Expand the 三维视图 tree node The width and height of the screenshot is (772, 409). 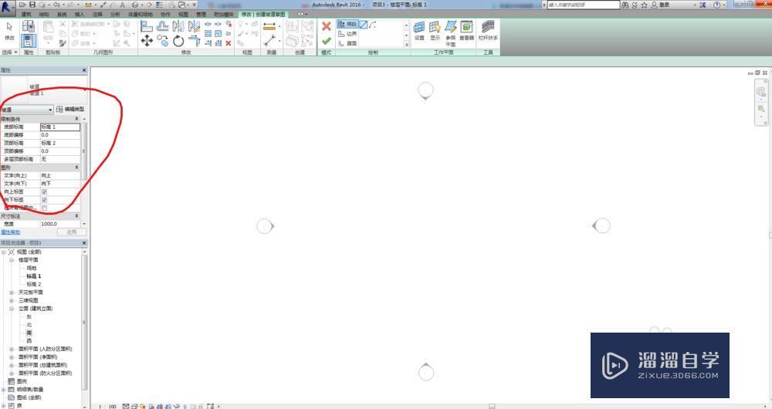pyautogui.click(x=12, y=300)
